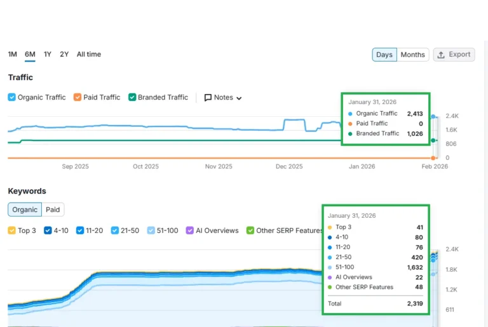The image size is (488, 327).
Task: Uncheck the Organic Traffic checkbox
Action: coord(12,98)
